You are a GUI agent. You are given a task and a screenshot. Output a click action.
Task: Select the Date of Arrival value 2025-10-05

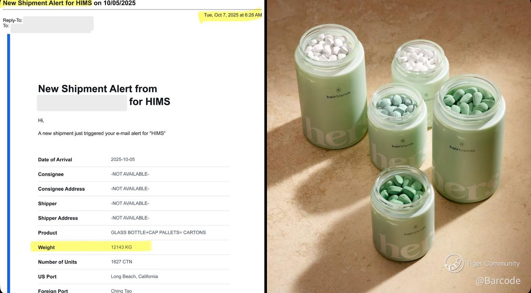[123, 159]
